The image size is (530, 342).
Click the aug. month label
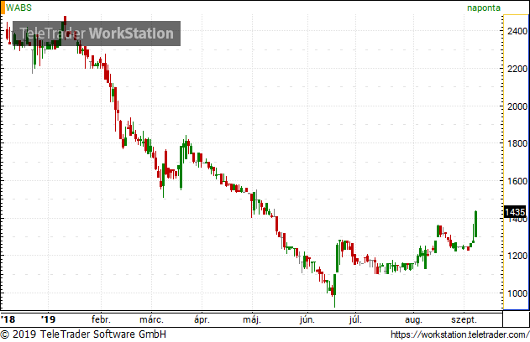tap(413, 319)
